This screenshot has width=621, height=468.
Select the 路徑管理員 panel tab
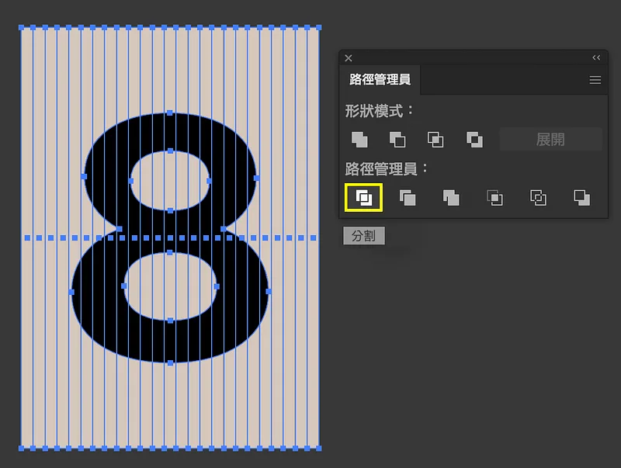tap(380, 80)
